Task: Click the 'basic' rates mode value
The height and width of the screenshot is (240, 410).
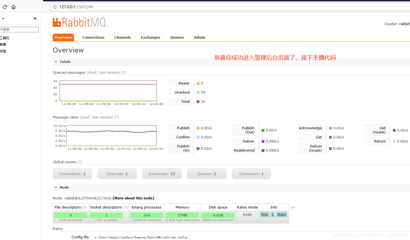Action: [x=248, y=215]
